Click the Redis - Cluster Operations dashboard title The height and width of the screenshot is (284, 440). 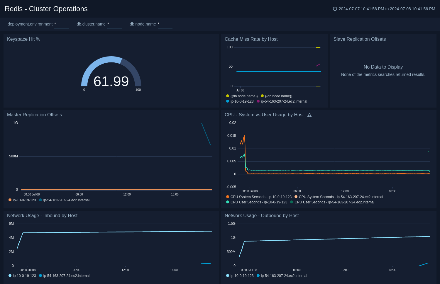coord(46,9)
